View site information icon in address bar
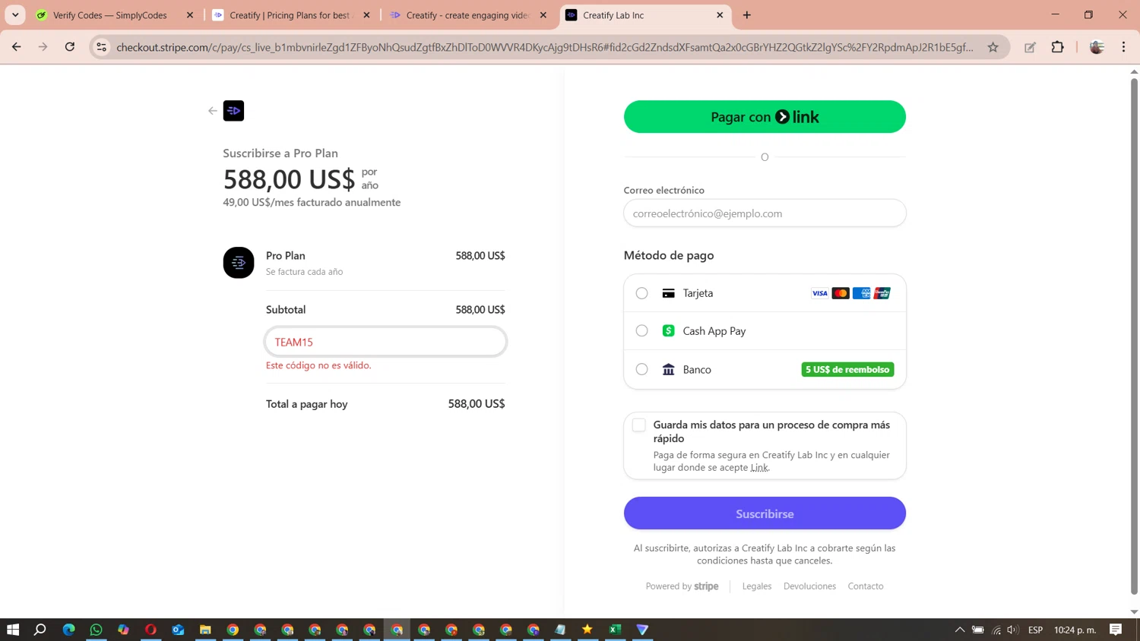Image resolution: width=1140 pixels, height=641 pixels. [x=101, y=47]
